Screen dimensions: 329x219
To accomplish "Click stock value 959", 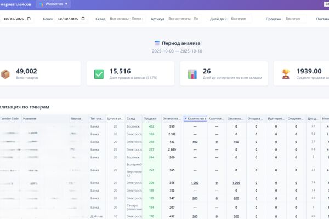I will click(x=172, y=126).
